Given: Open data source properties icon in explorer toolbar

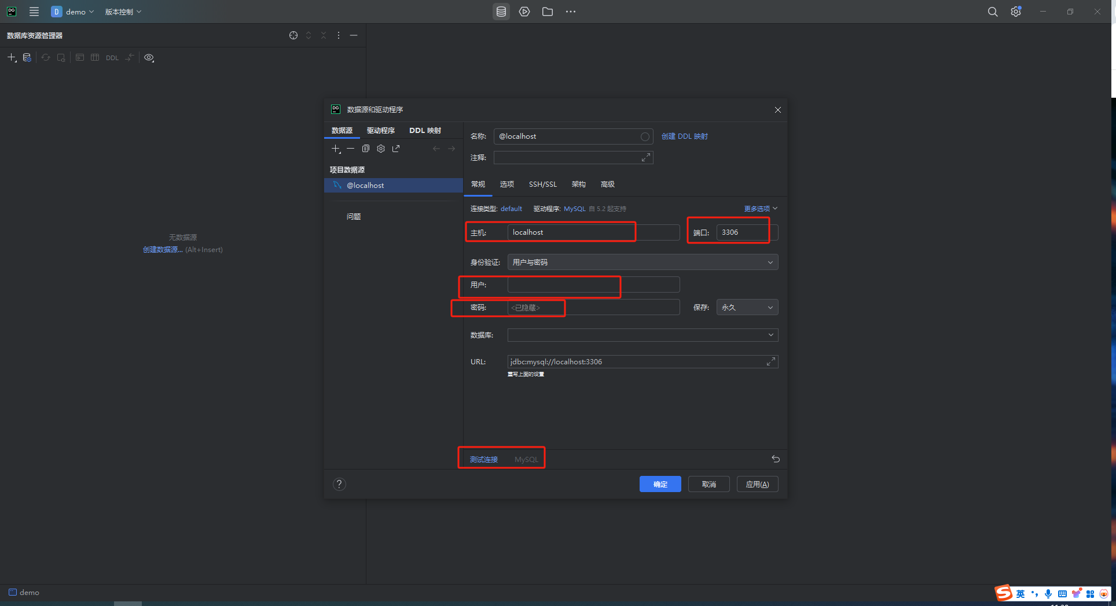Looking at the screenshot, I should [27, 57].
